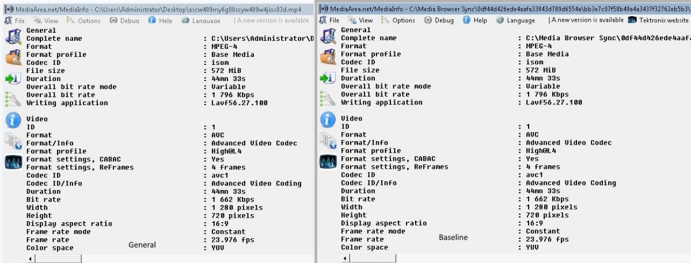
Task: Click Open Folder sidebar icon in left window
Action: point(13,57)
